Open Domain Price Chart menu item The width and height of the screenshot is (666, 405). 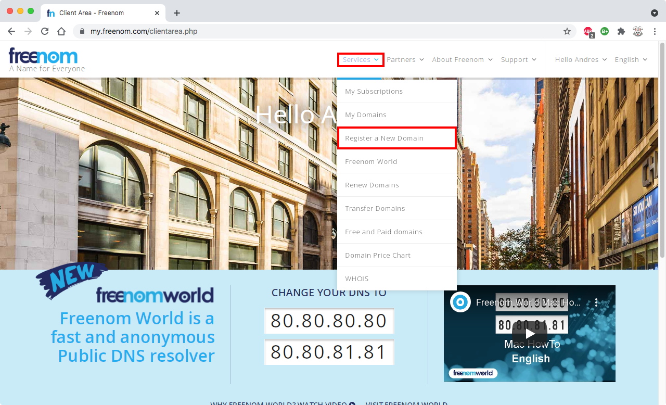tap(378, 256)
